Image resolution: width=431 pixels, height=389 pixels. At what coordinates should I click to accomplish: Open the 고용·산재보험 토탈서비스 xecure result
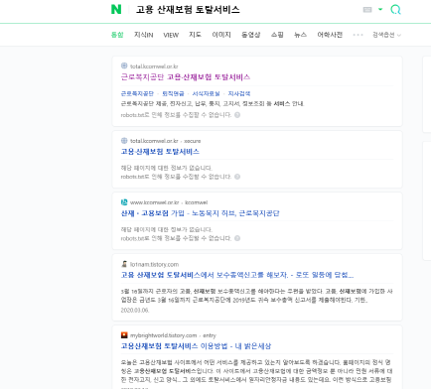pyautogui.click(x=160, y=152)
